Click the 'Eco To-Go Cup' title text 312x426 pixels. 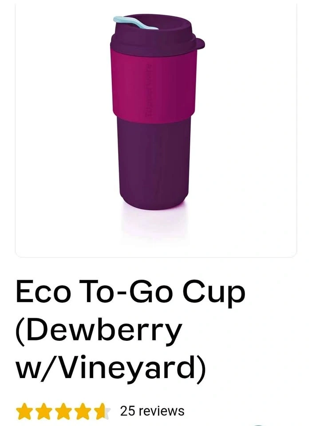tap(131, 293)
